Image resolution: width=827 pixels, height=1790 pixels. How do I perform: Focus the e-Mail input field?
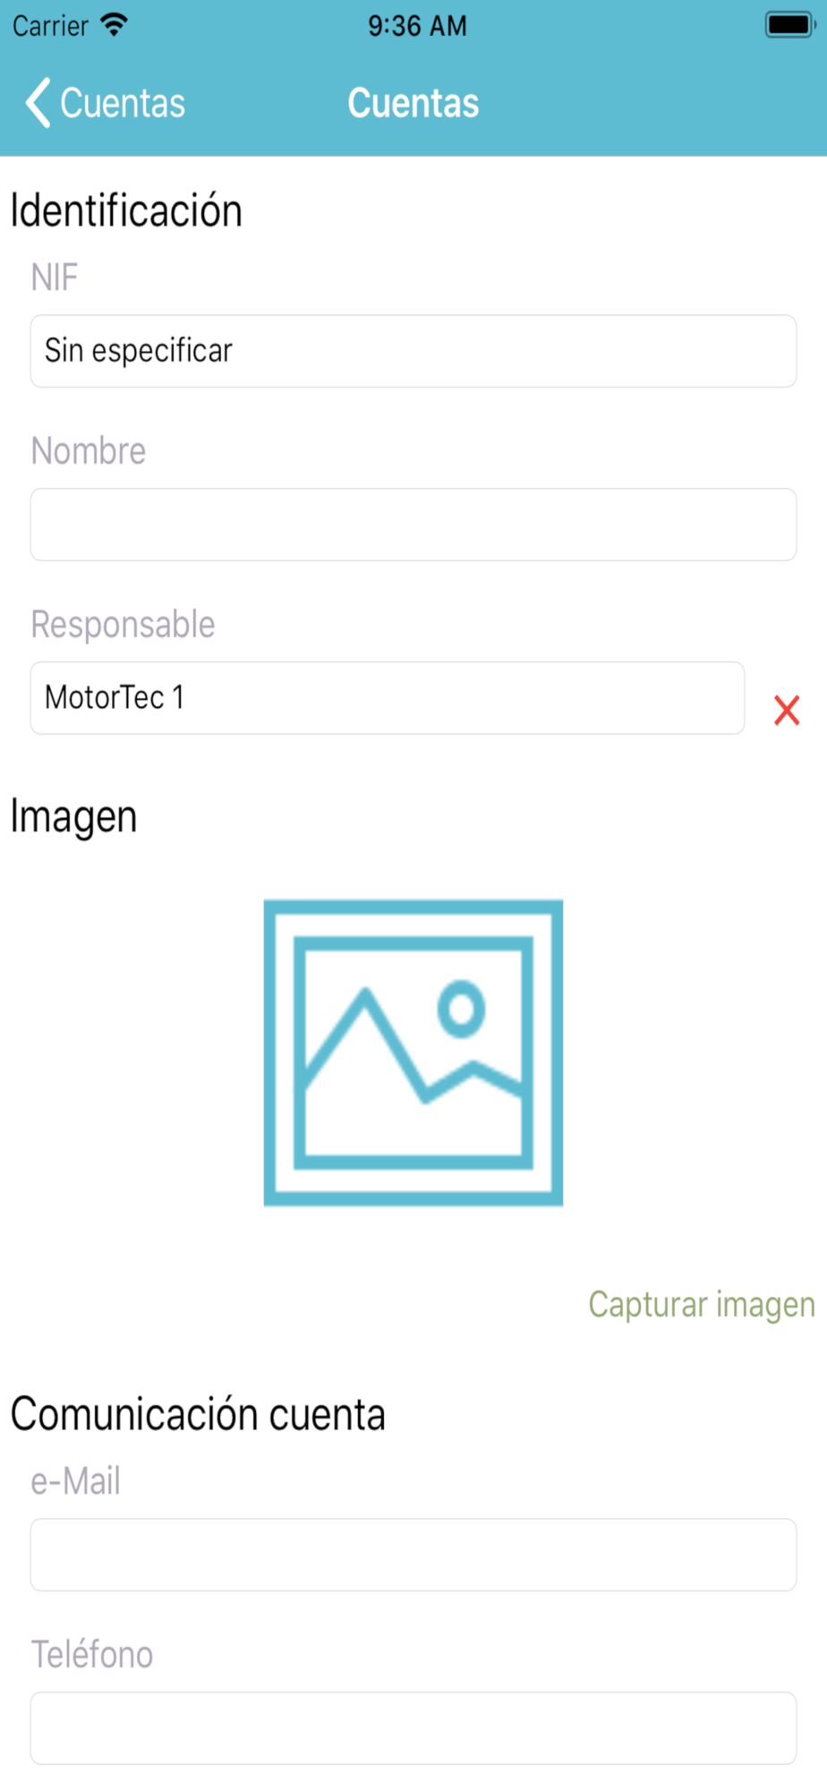pos(413,1555)
